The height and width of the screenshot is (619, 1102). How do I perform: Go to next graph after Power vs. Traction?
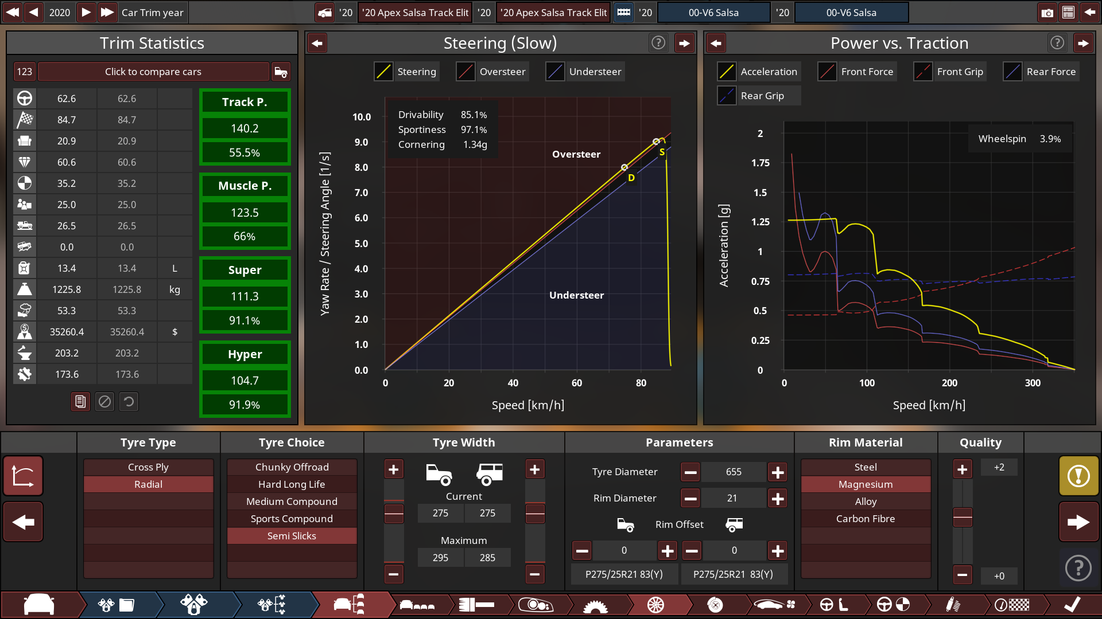point(1083,43)
